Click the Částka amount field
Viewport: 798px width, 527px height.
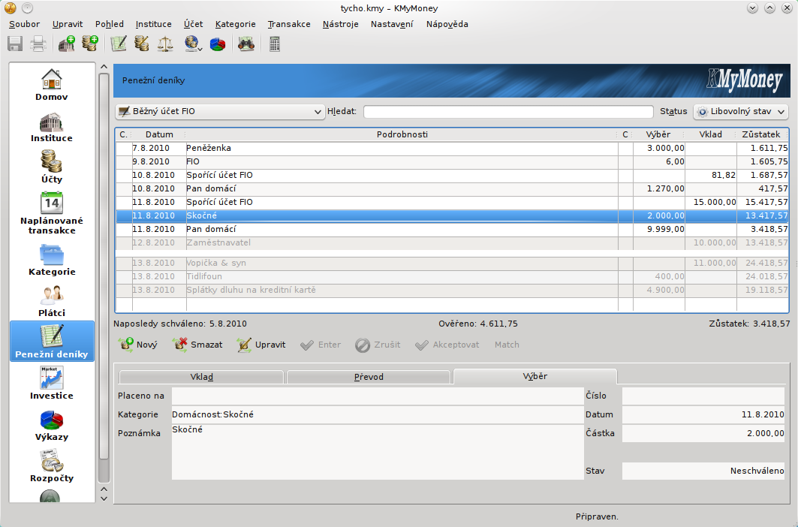pos(703,433)
